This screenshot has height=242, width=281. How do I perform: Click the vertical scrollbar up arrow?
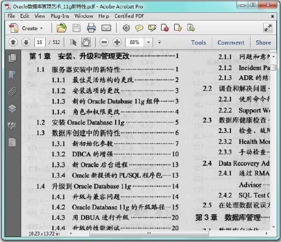(274, 56)
